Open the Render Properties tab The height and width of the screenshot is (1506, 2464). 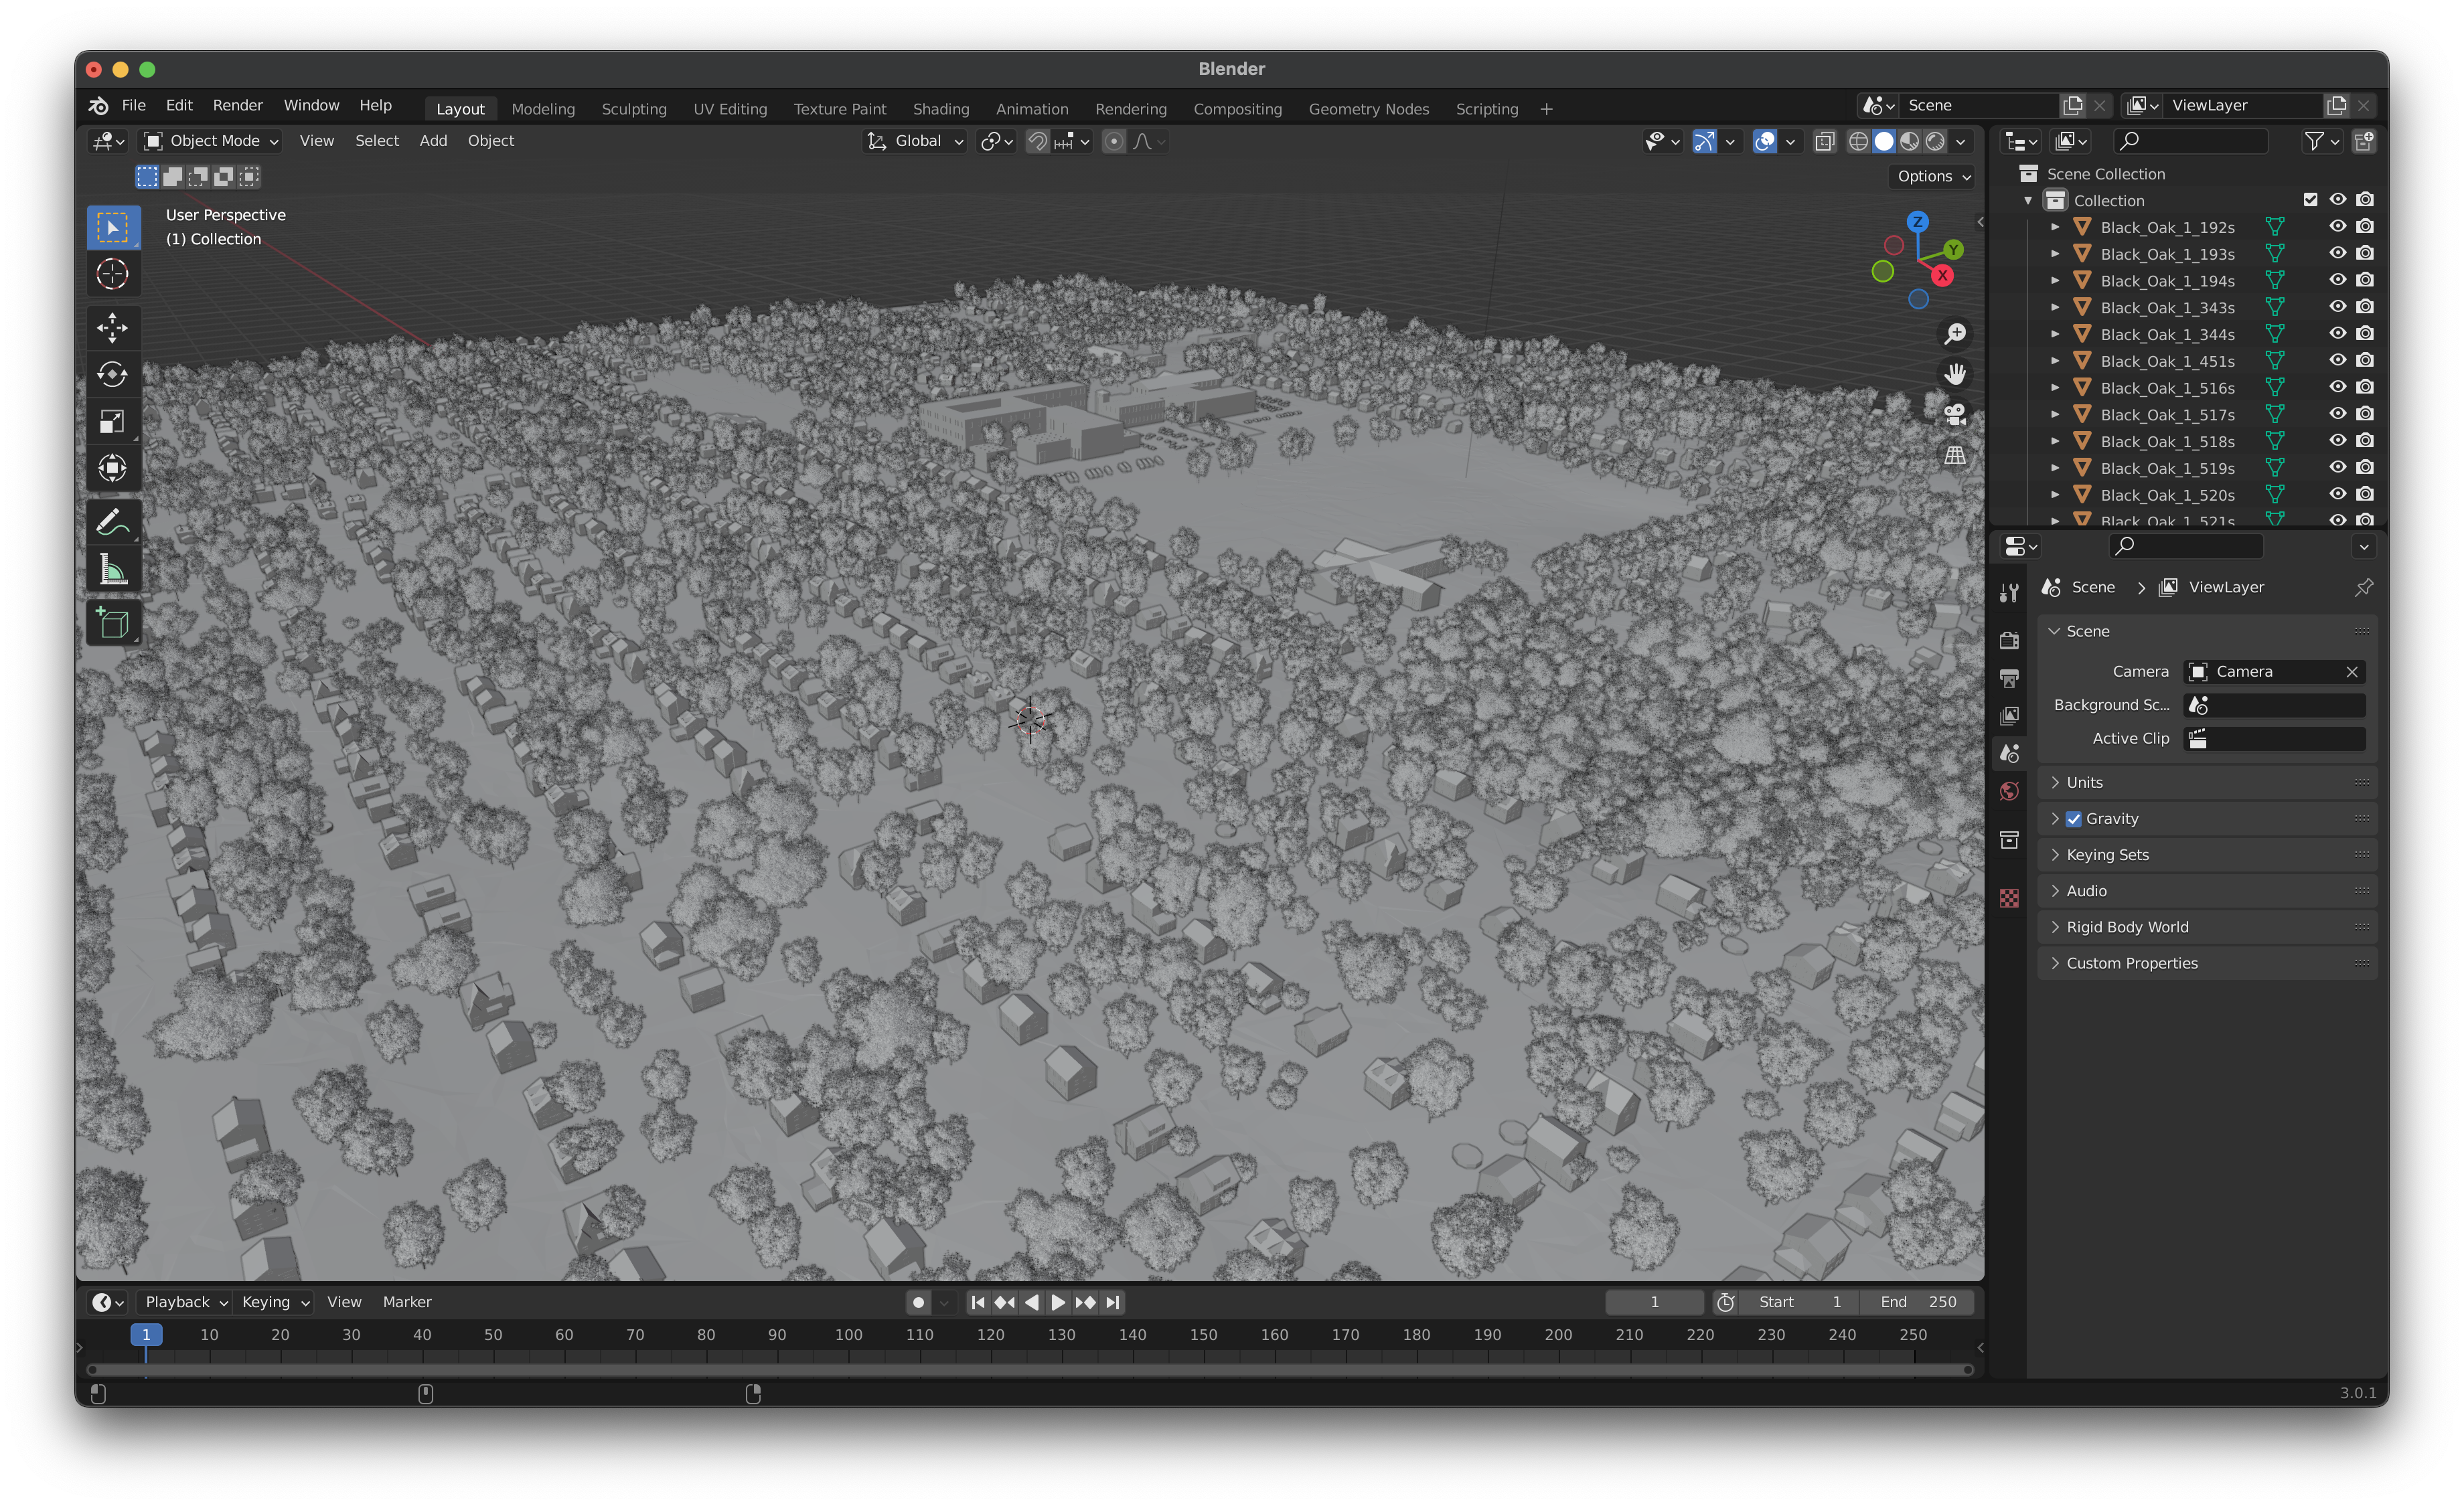[2010, 640]
